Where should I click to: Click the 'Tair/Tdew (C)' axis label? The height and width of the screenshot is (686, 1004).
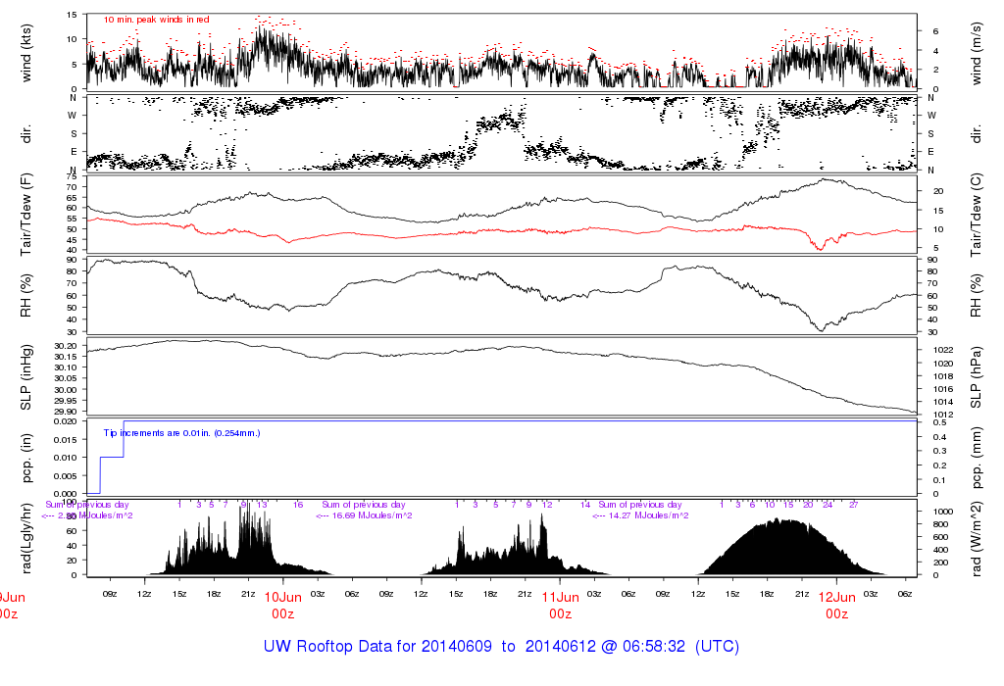[x=976, y=215]
